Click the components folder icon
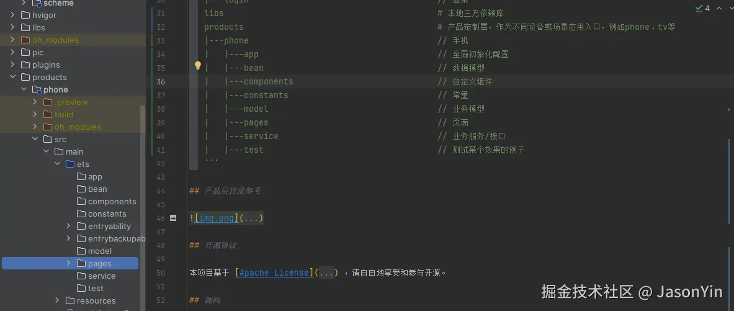 [x=81, y=201]
